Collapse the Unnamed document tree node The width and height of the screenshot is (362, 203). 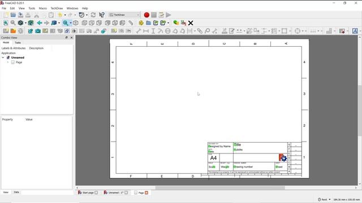click(x=3, y=58)
